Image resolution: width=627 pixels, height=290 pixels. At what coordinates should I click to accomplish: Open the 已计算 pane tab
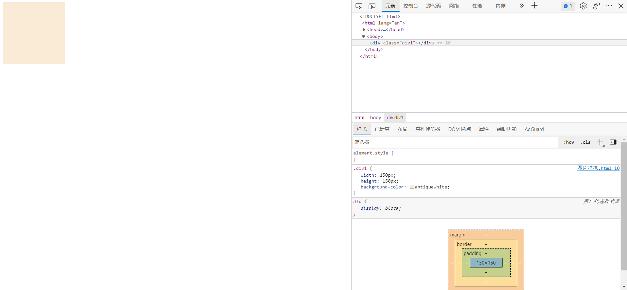tap(382, 129)
